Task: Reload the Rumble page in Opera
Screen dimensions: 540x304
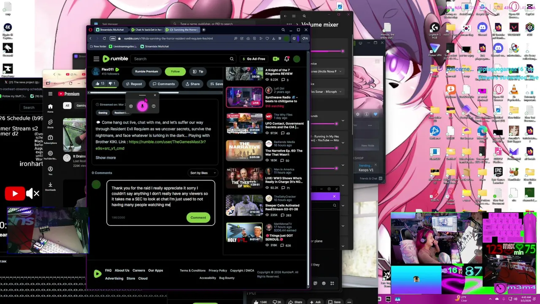Action: 104,38
